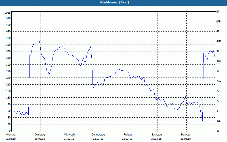Click the chart title 'Windrichtung [Grad]'
227x142 pixels.
pos(114,3)
